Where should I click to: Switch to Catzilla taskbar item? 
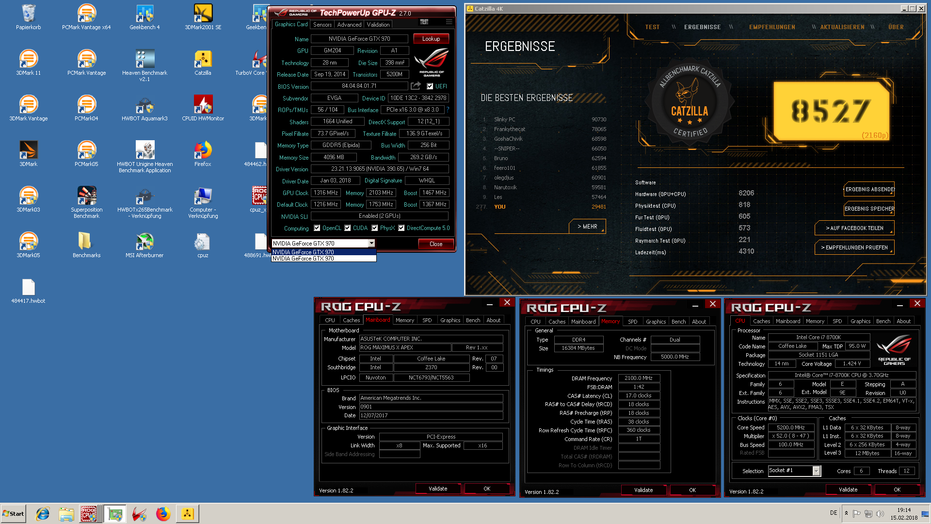[x=188, y=514]
